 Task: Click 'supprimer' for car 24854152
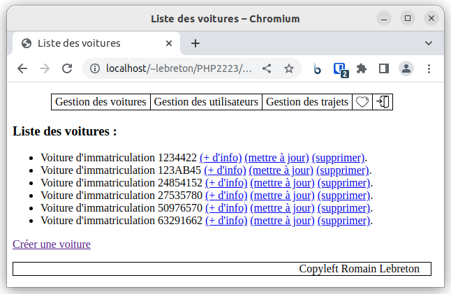[x=343, y=183]
